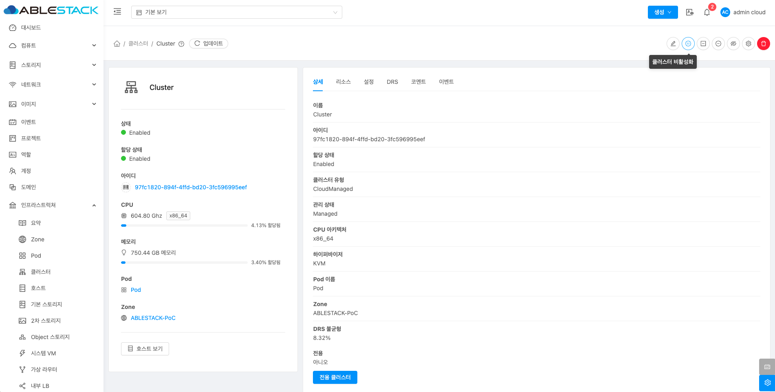Switch to the 리소스 tab
Screen dimensions: 775x392
(343, 82)
